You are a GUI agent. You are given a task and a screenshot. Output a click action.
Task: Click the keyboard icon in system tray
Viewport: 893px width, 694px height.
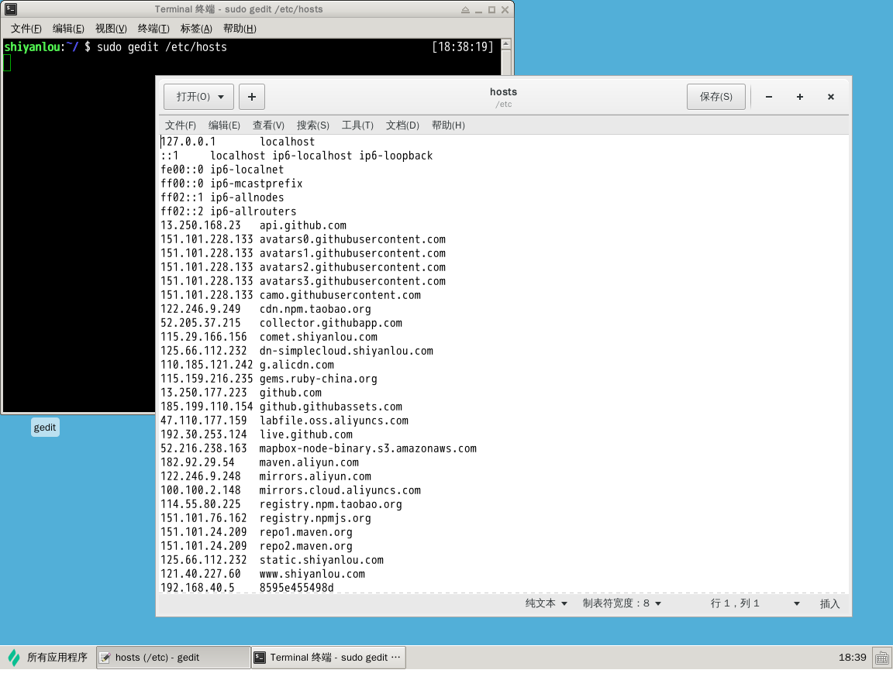881,658
